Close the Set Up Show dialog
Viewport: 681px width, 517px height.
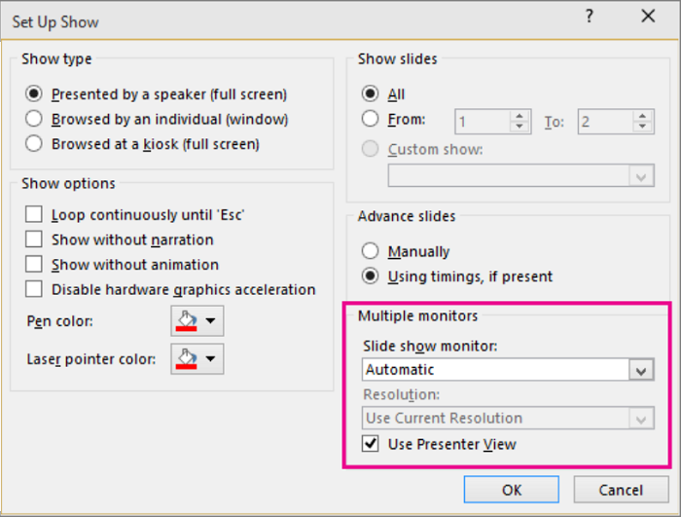[648, 17]
